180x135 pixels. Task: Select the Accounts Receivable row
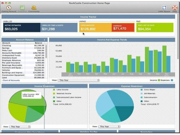pos(23,53)
